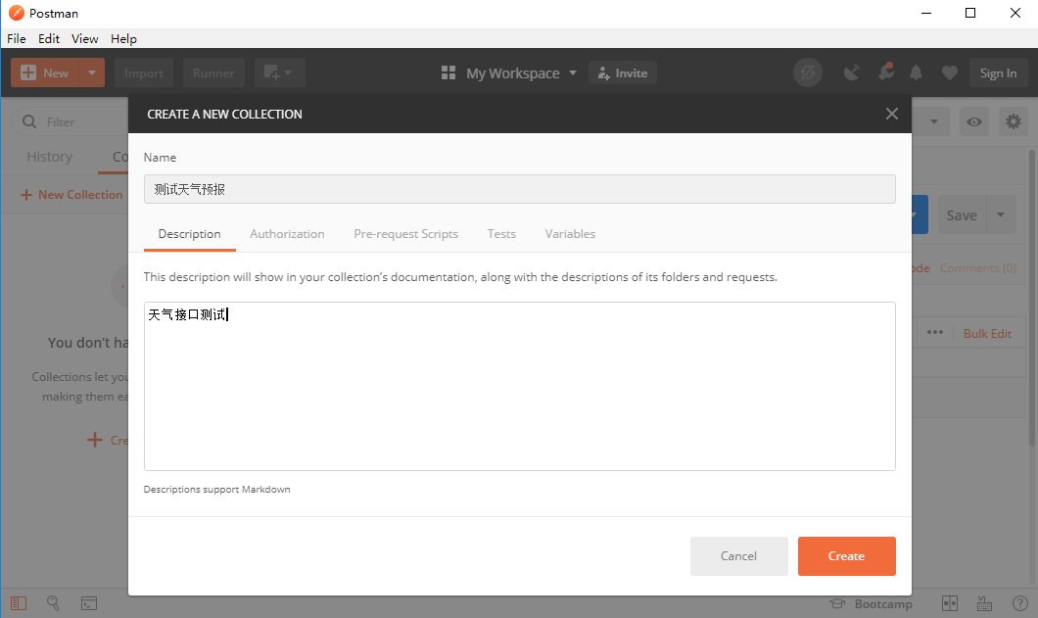
Task: Close the Create a New Collection dialog
Action: [x=892, y=114]
